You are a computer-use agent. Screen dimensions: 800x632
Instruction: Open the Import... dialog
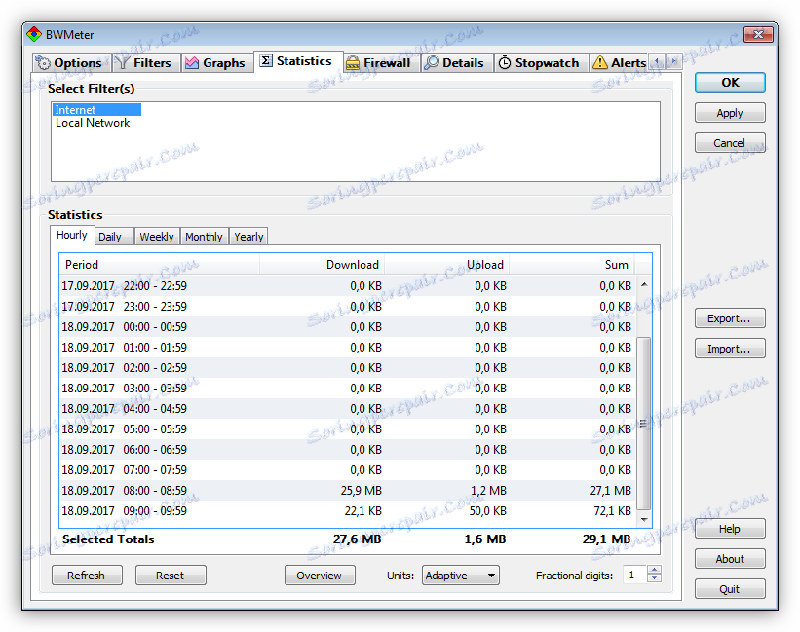tap(730, 348)
